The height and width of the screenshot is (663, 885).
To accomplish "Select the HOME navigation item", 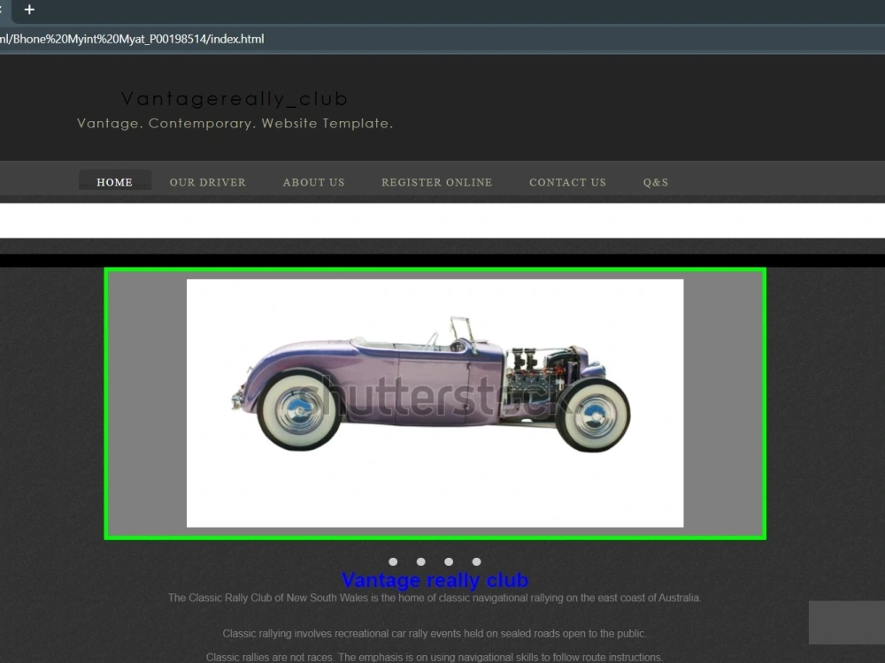I will tap(114, 182).
